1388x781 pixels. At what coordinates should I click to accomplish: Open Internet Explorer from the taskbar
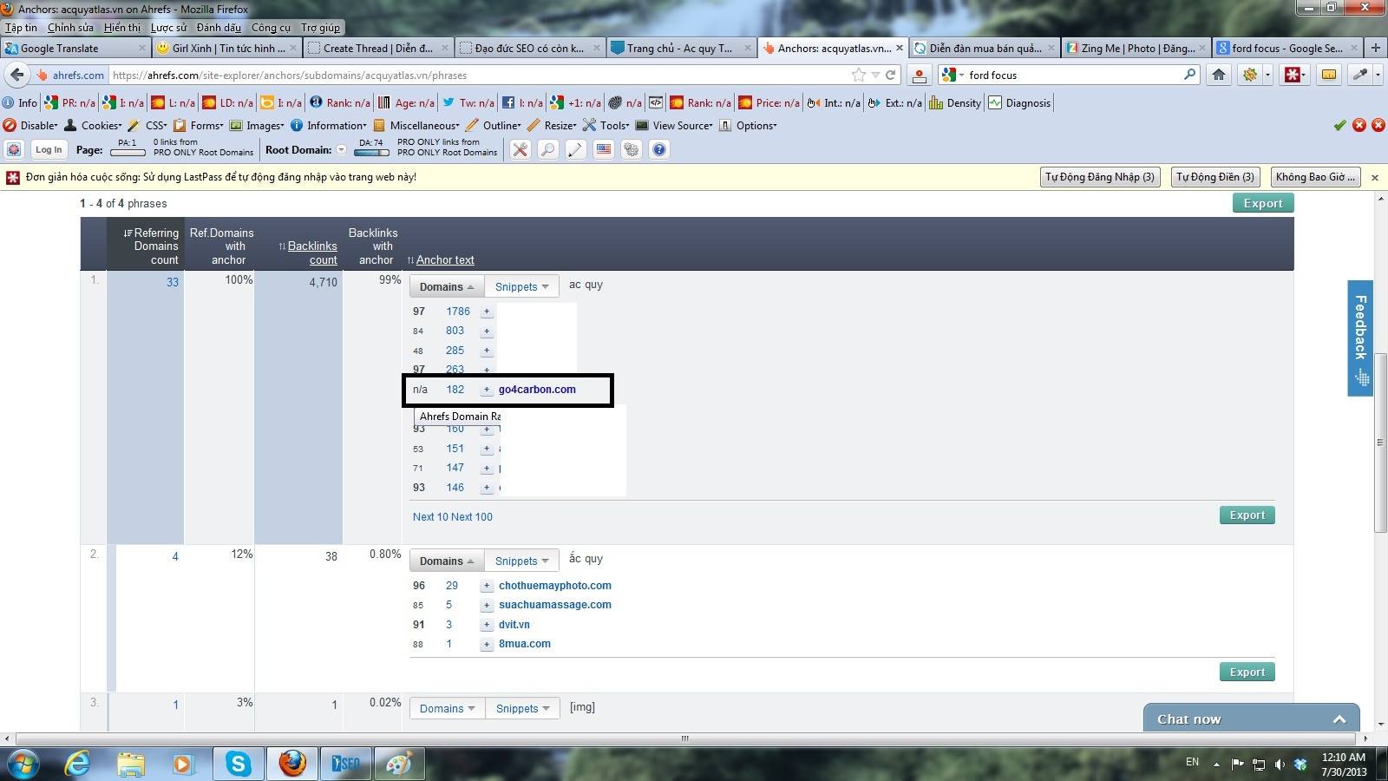coord(78,764)
